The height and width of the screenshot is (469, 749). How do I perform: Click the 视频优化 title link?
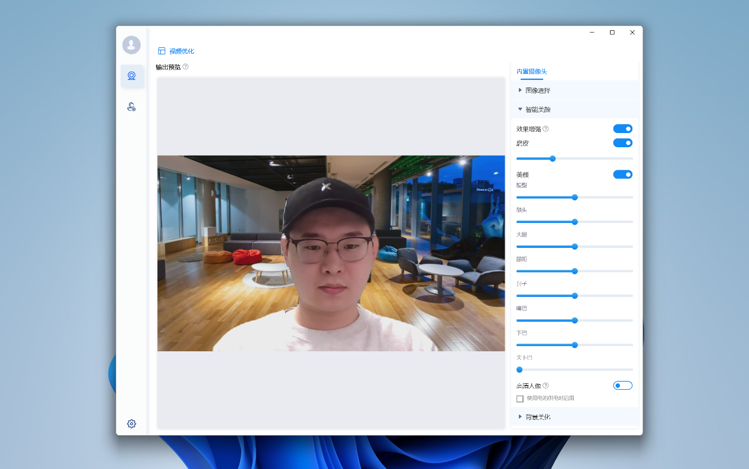(x=182, y=51)
